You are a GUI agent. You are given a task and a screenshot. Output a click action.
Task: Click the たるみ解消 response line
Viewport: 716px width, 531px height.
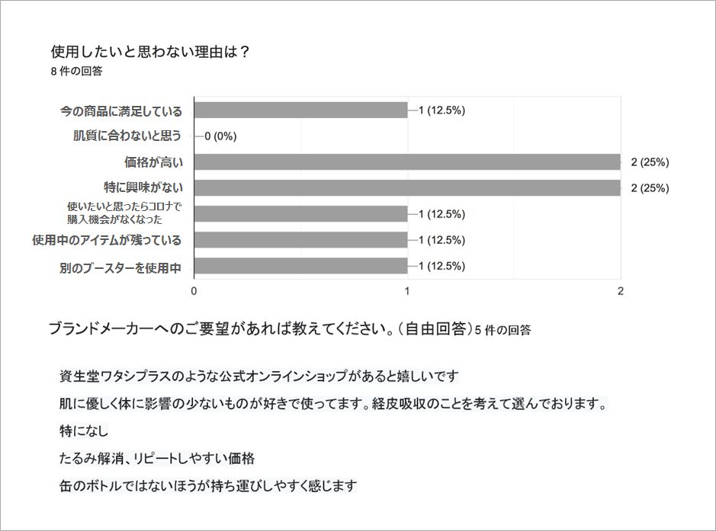(x=156, y=458)
